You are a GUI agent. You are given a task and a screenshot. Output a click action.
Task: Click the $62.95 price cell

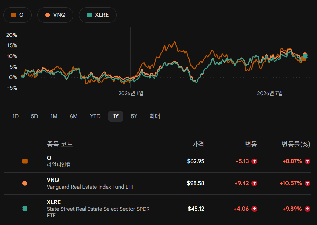(196, 161)
